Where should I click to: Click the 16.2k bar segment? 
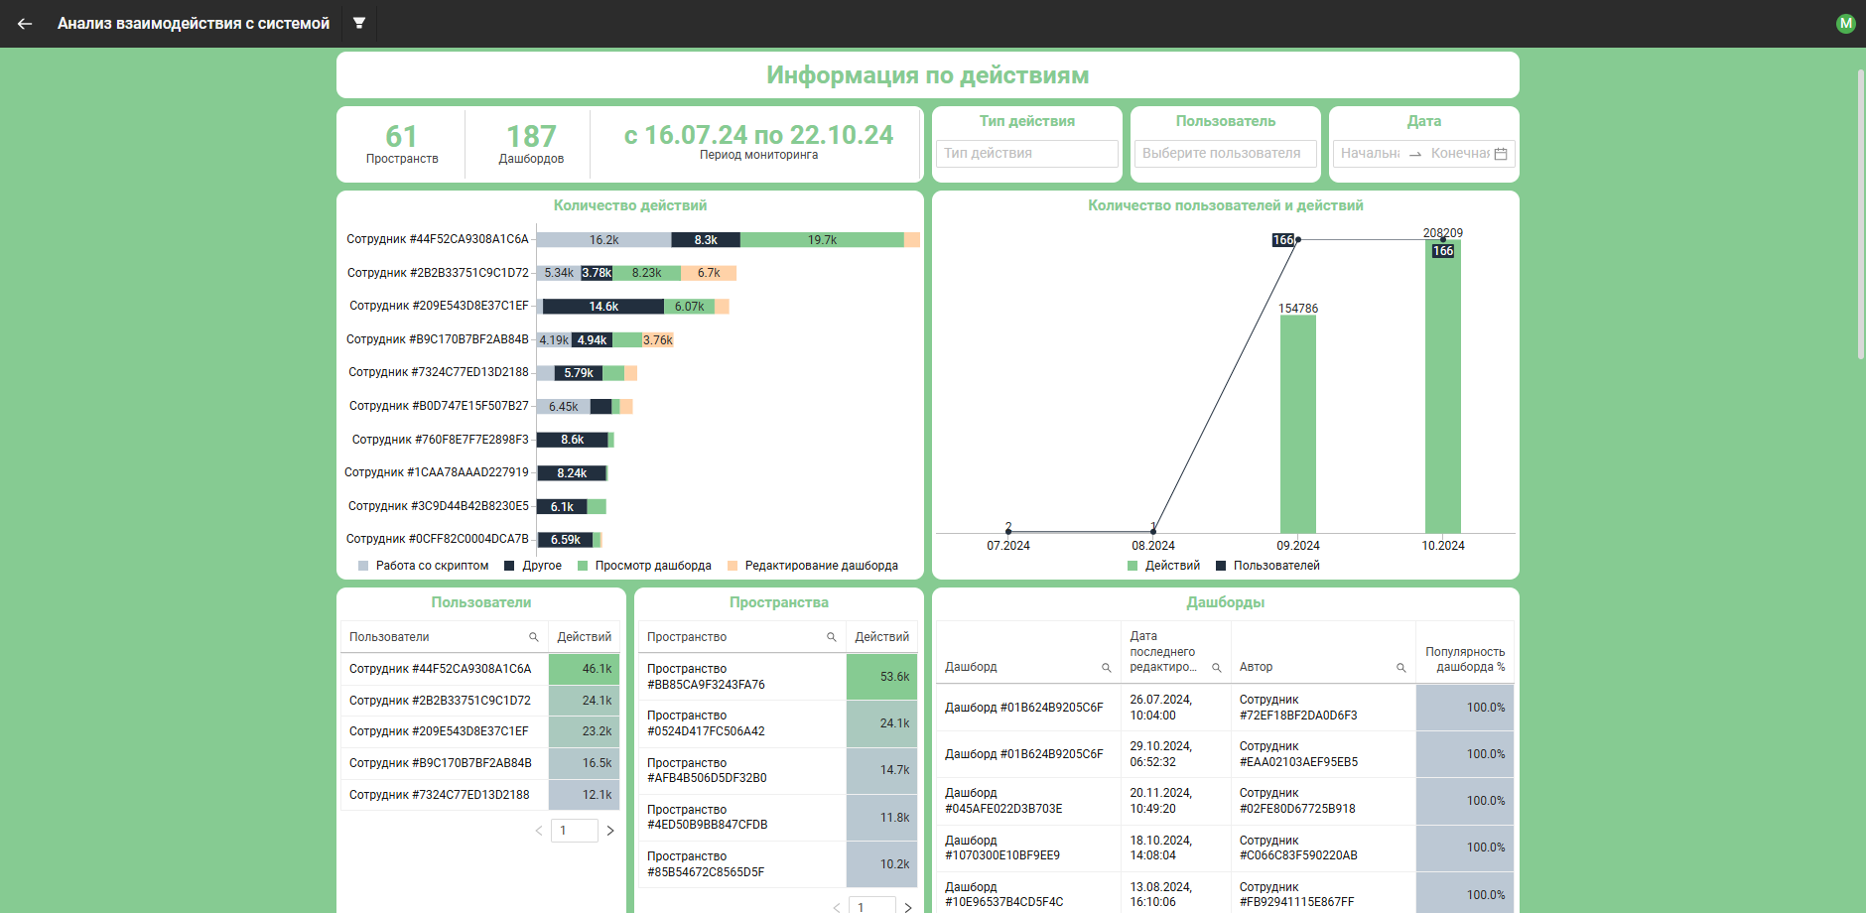[x=603, y=240]
